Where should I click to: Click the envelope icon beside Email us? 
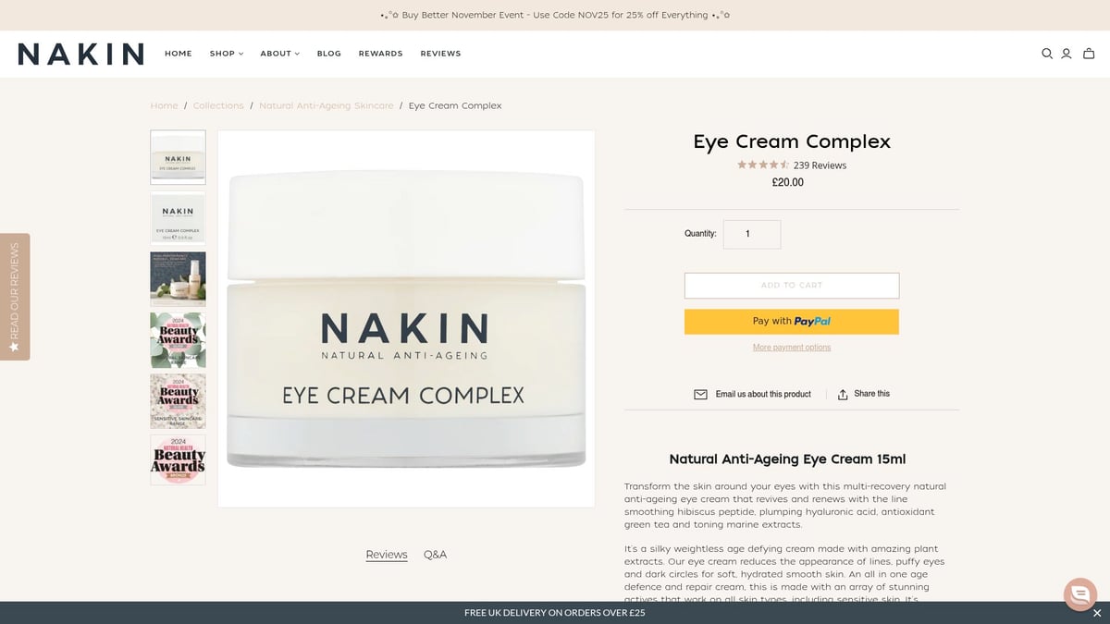[700, 393]
